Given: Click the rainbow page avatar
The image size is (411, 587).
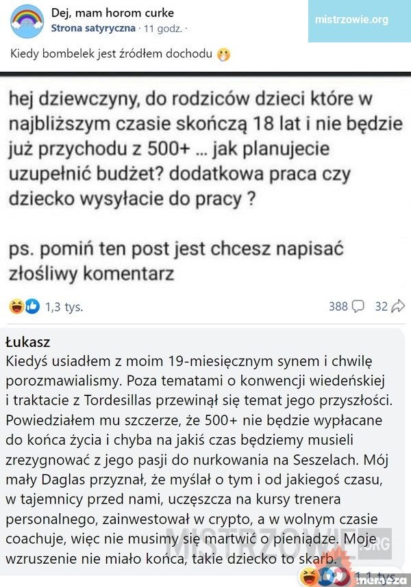Looking at the screenshot, I should [27, 21].
